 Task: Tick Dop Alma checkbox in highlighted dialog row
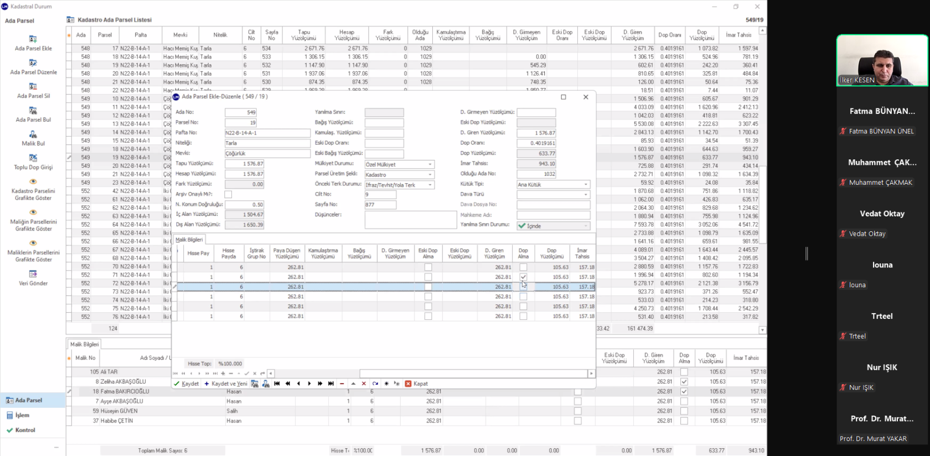[x=523, y=287]
